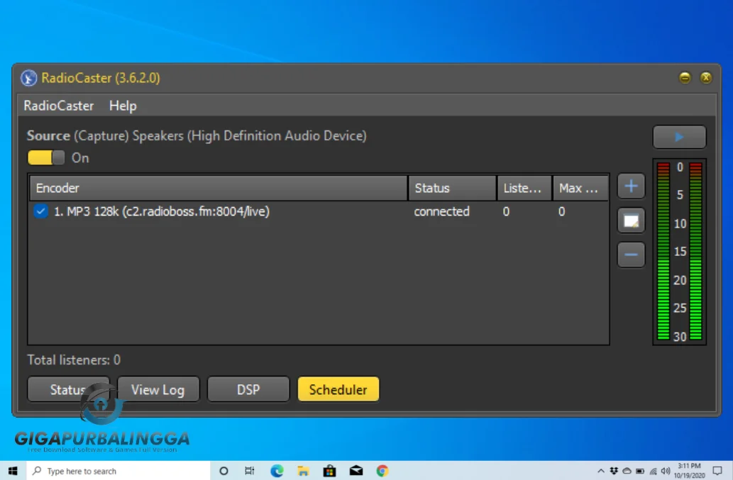Open the network tray icon
This screenshot has height=480, width=733.
653,471
